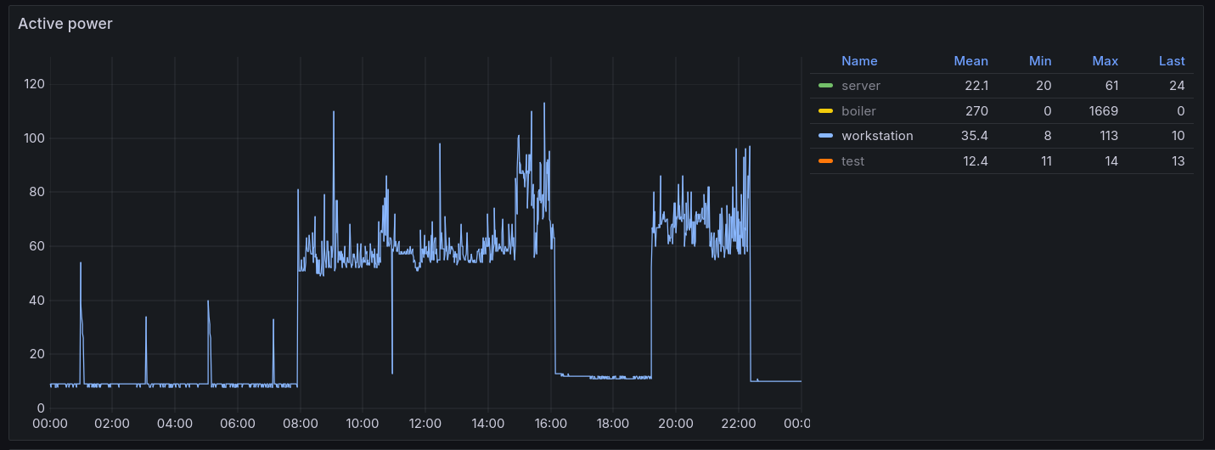Click the blue workstation color swatch
This screenshot has width=1215, height=450.
pyautogui.click(x=825, y=136)
